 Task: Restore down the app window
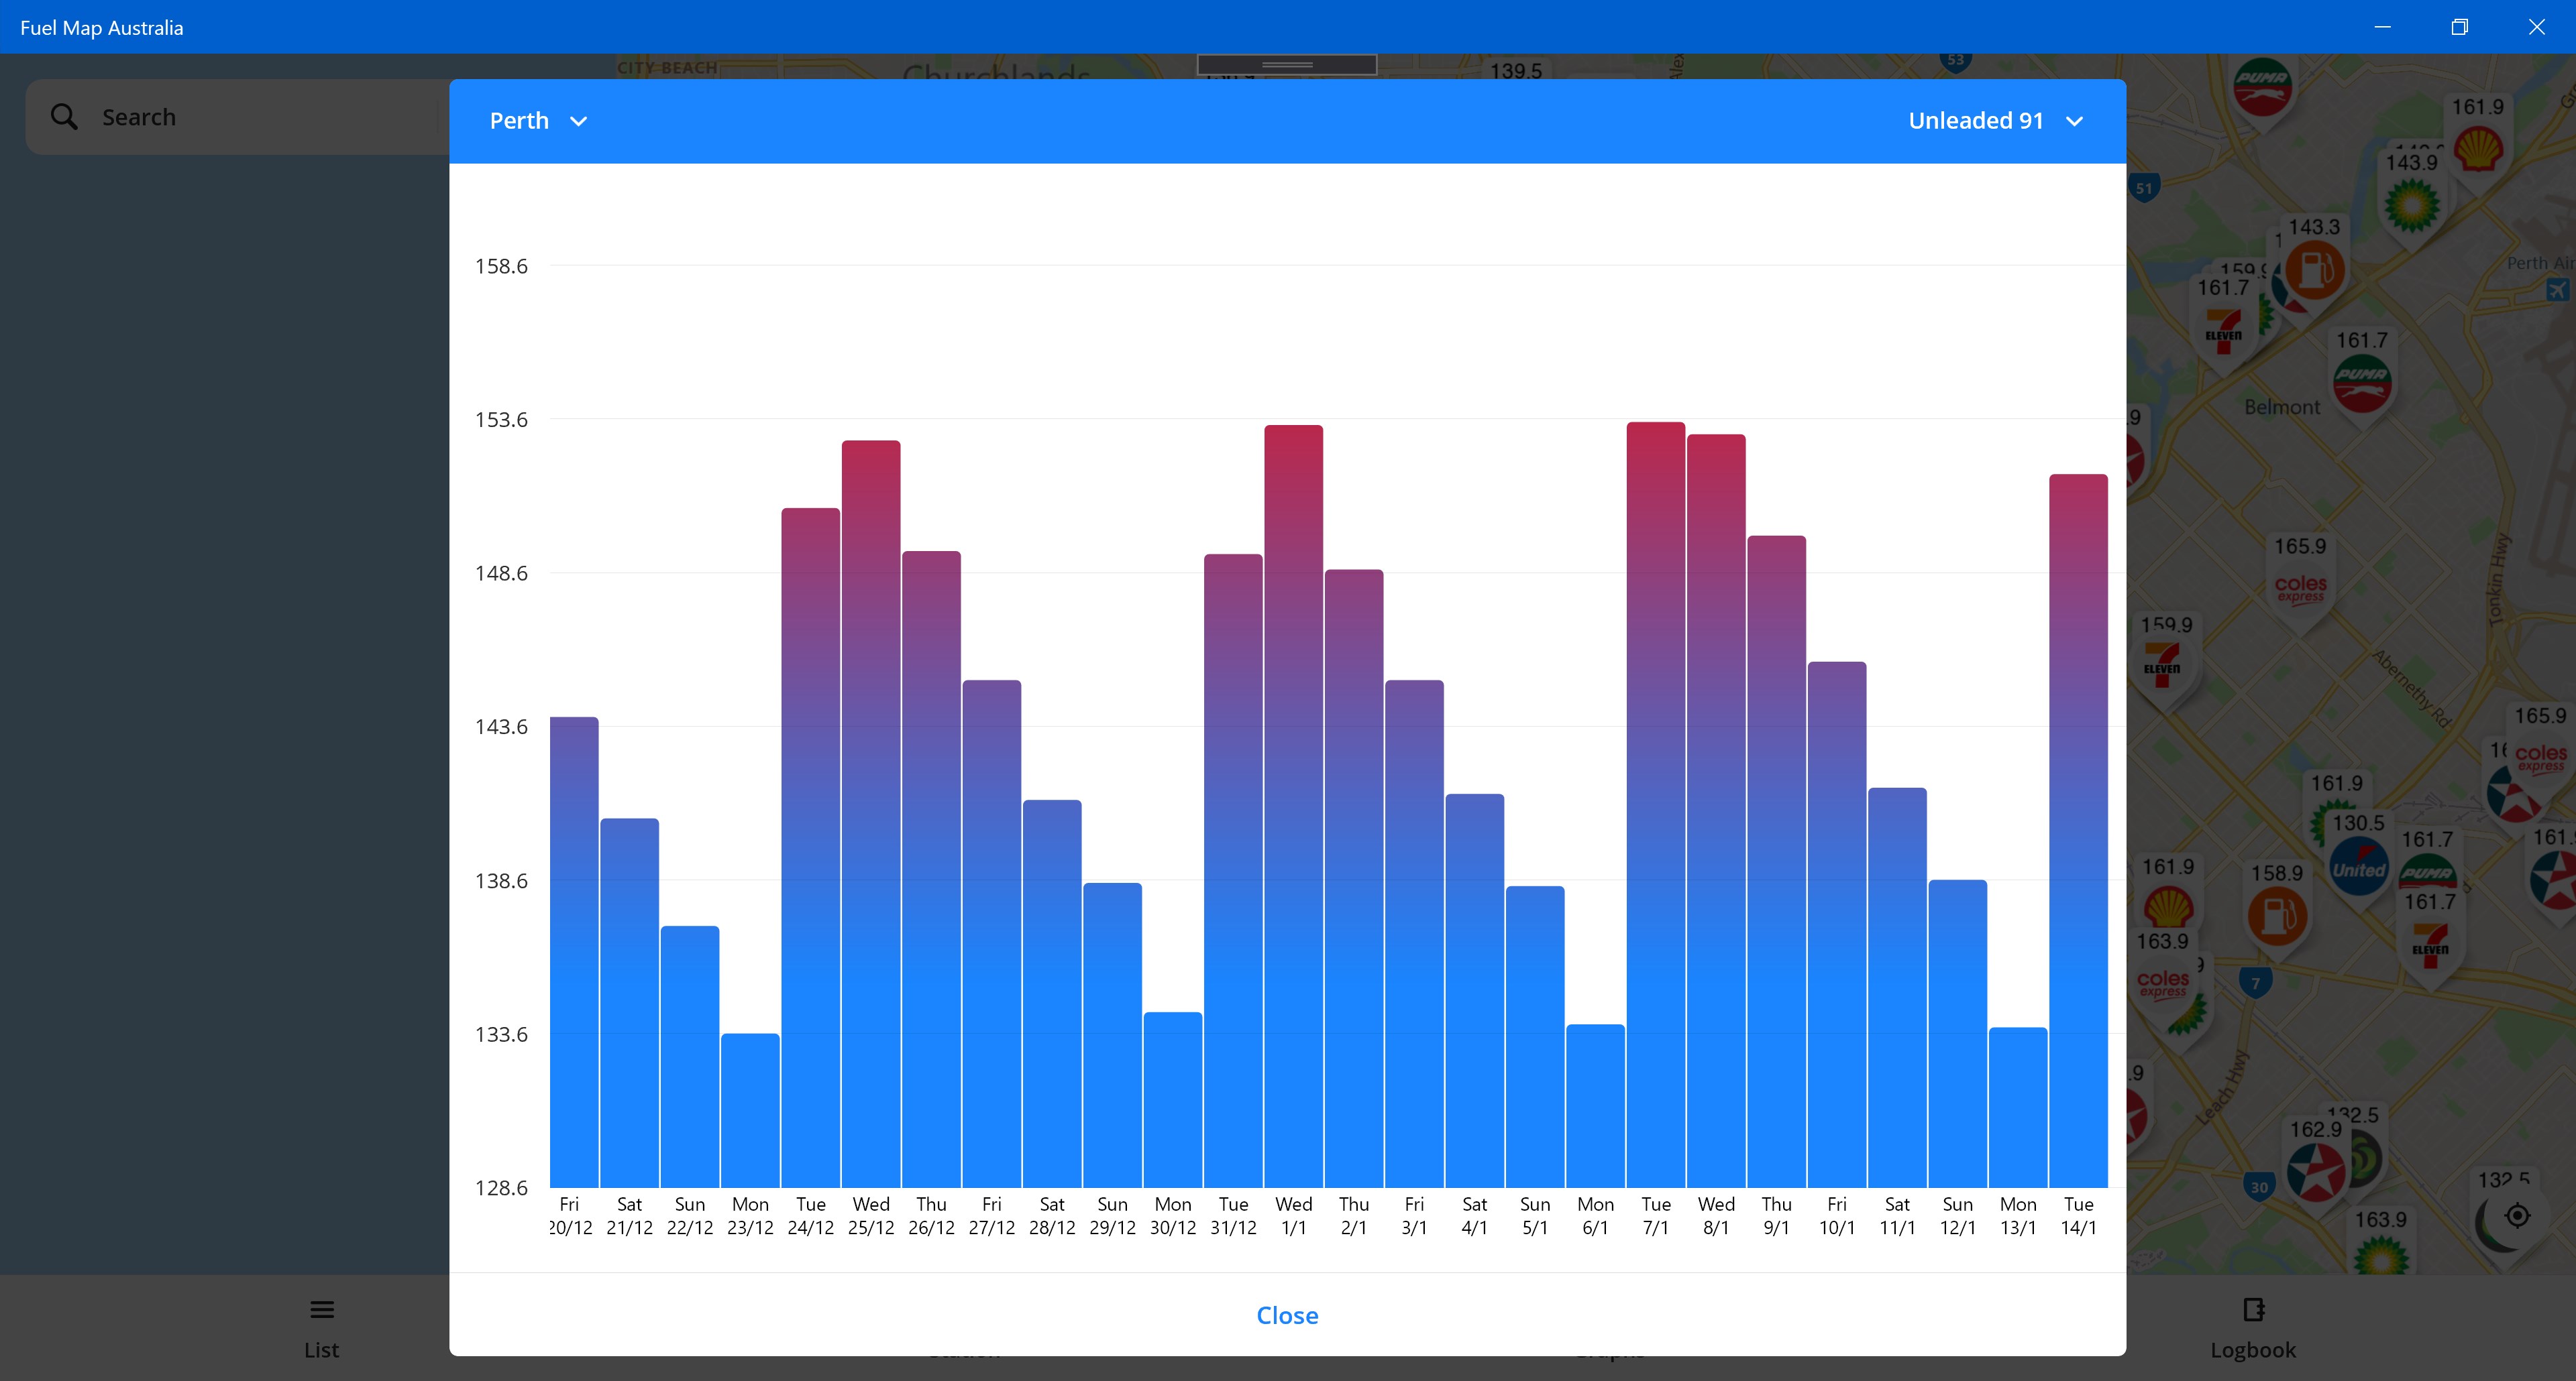pyautogui.click(x=2459, y=27)
